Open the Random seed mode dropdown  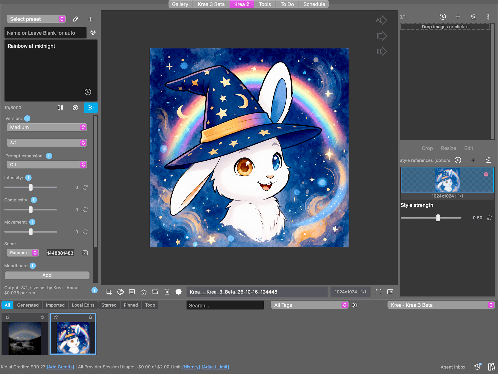[x=23, y=253]
